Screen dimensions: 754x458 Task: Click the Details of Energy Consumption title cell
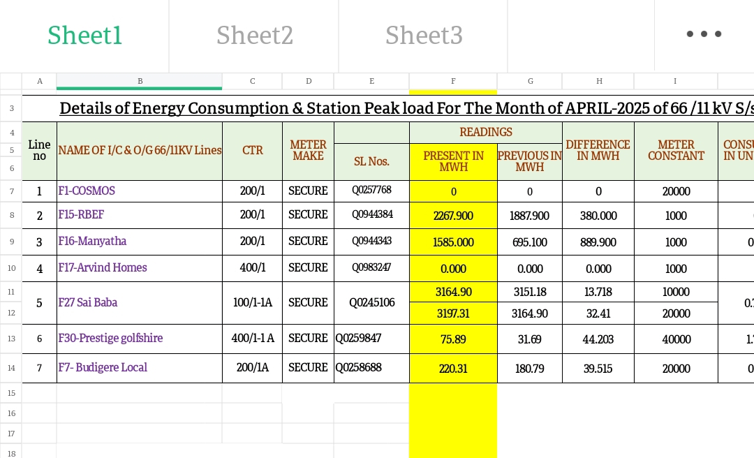388,109
